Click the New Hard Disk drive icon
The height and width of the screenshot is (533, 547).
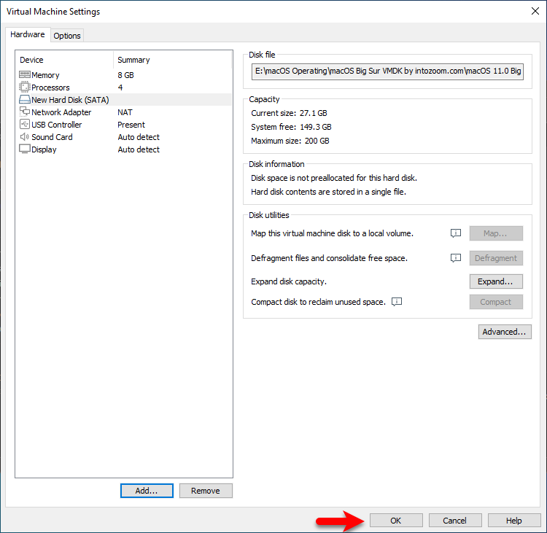click(24, 100)
